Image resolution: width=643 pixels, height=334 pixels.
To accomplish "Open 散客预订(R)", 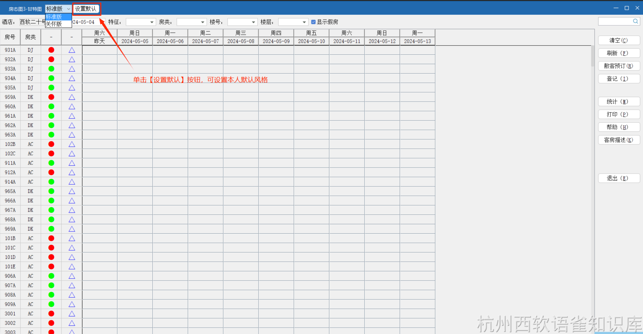I will point(619,66).
